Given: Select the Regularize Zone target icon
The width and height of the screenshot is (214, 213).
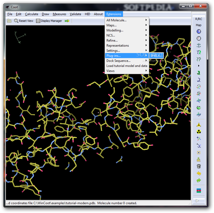Looking at the screenshot, I should [x=199, y=38].
